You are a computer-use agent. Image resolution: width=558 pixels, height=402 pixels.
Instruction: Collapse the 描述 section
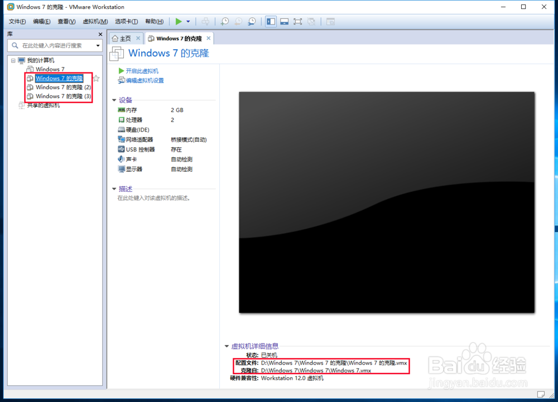pos(114,189)
